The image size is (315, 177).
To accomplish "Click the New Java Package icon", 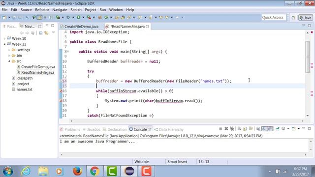I will (x=100, y=18).
